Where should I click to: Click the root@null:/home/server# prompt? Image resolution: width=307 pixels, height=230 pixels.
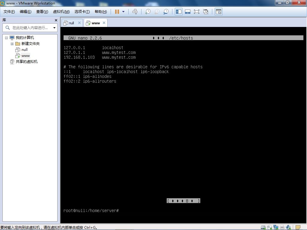click(x=91, y=211)
